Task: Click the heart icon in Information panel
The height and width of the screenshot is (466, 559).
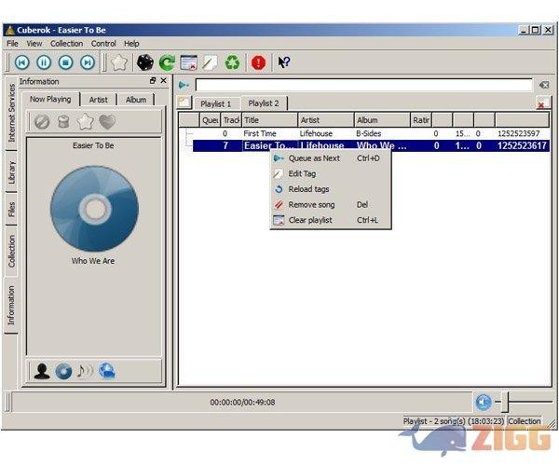Action: [107, 121]
